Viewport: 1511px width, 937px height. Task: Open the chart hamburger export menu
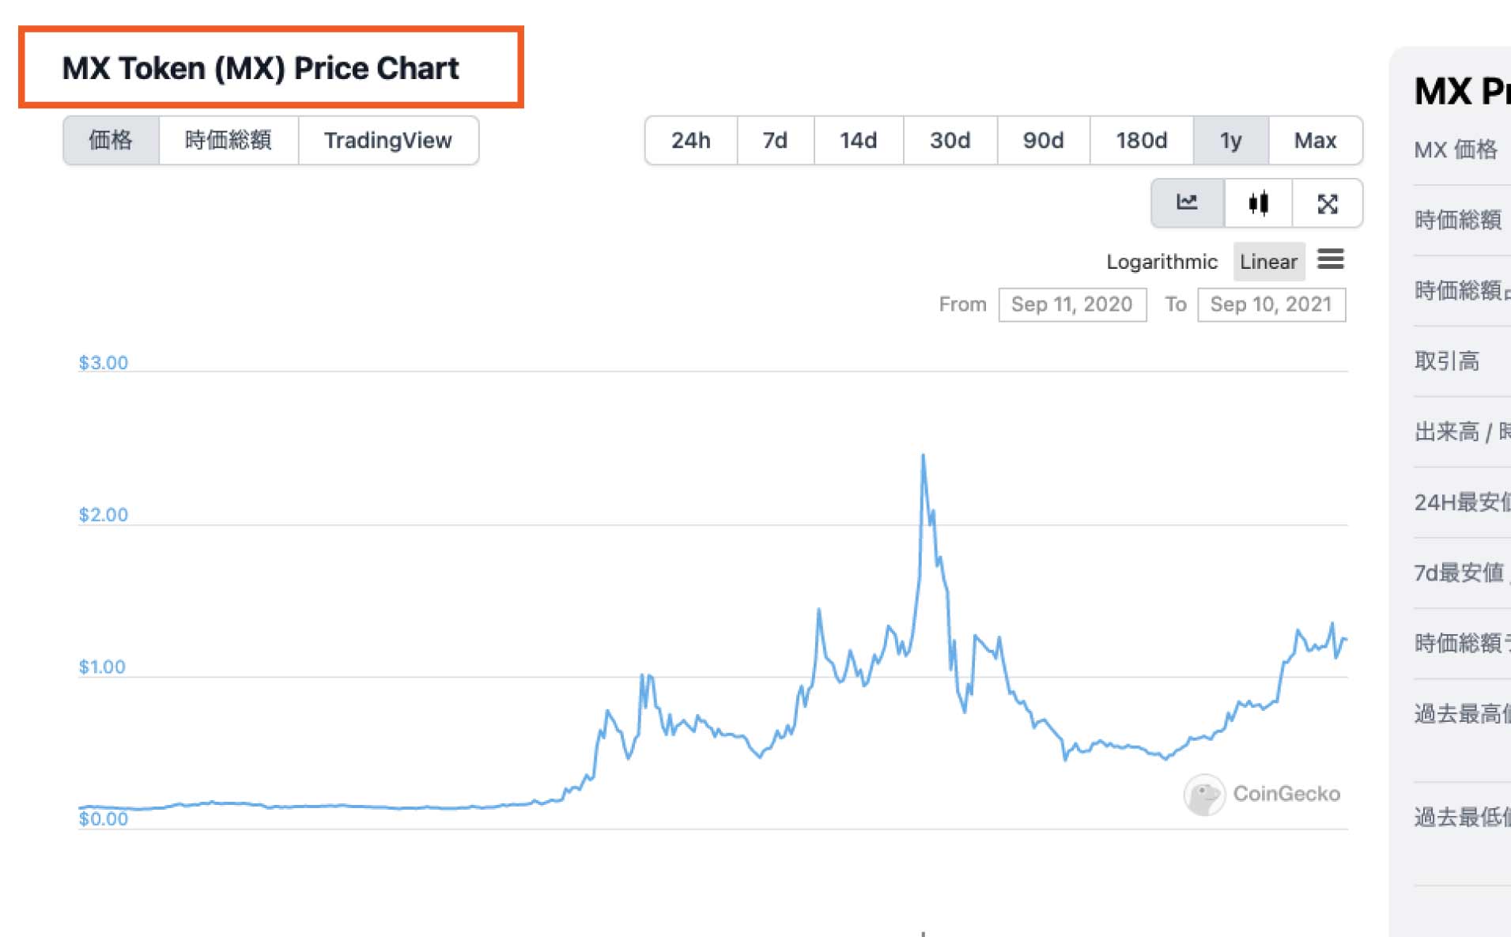tap(1331, 259)
